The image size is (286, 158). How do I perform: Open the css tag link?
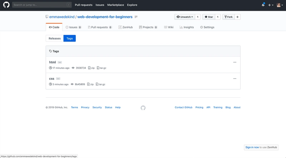tap(51, 79)
